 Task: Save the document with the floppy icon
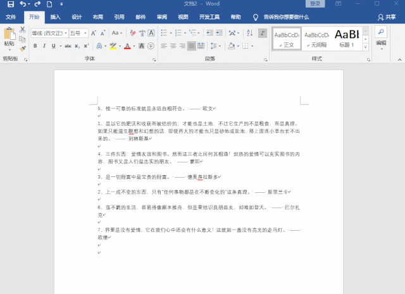(11, 4)
